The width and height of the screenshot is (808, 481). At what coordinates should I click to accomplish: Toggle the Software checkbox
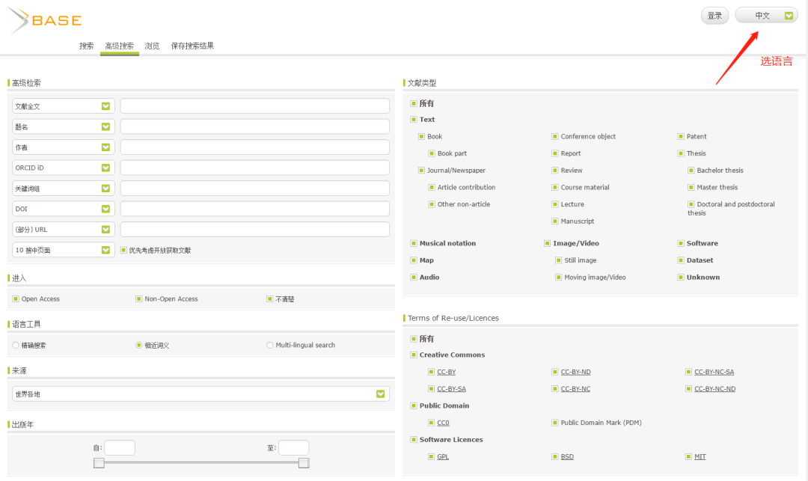(681, 244)
